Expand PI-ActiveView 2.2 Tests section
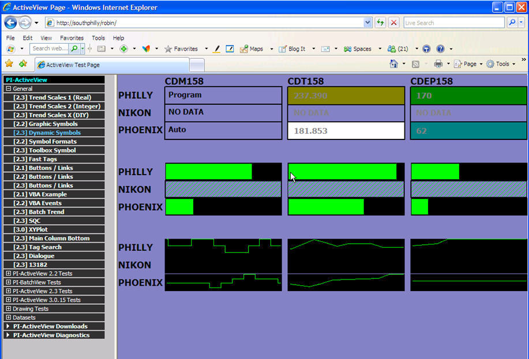This screenshot has width=529, height=359. tap(9, 273)
